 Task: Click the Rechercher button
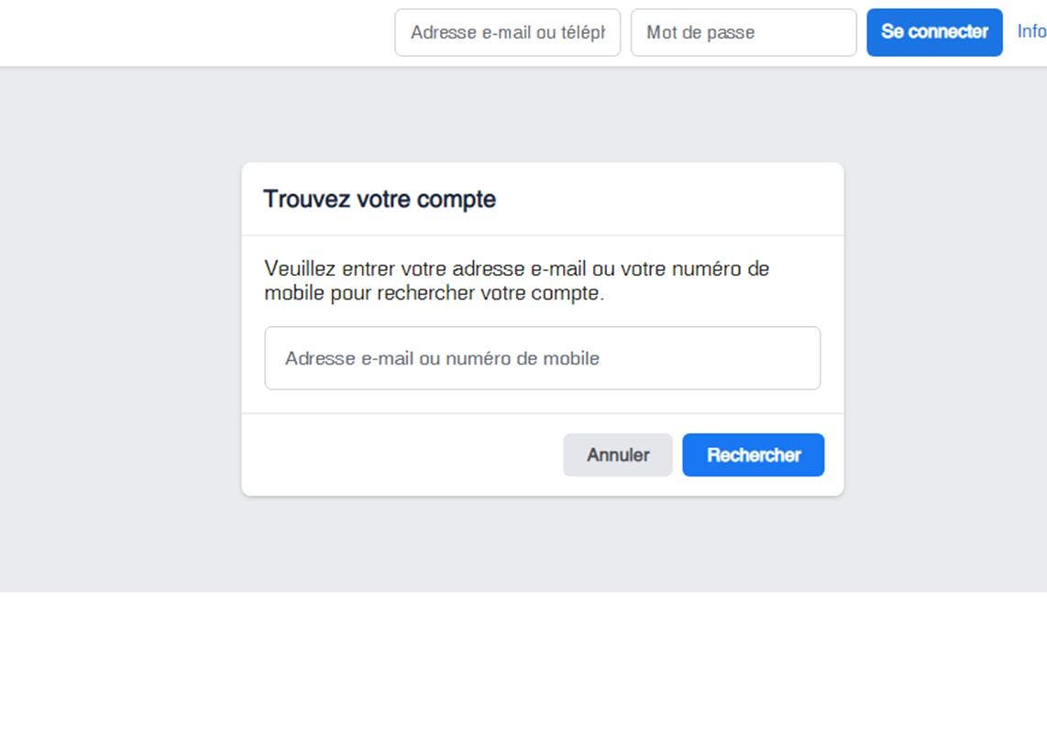click(x=754, y=454)
